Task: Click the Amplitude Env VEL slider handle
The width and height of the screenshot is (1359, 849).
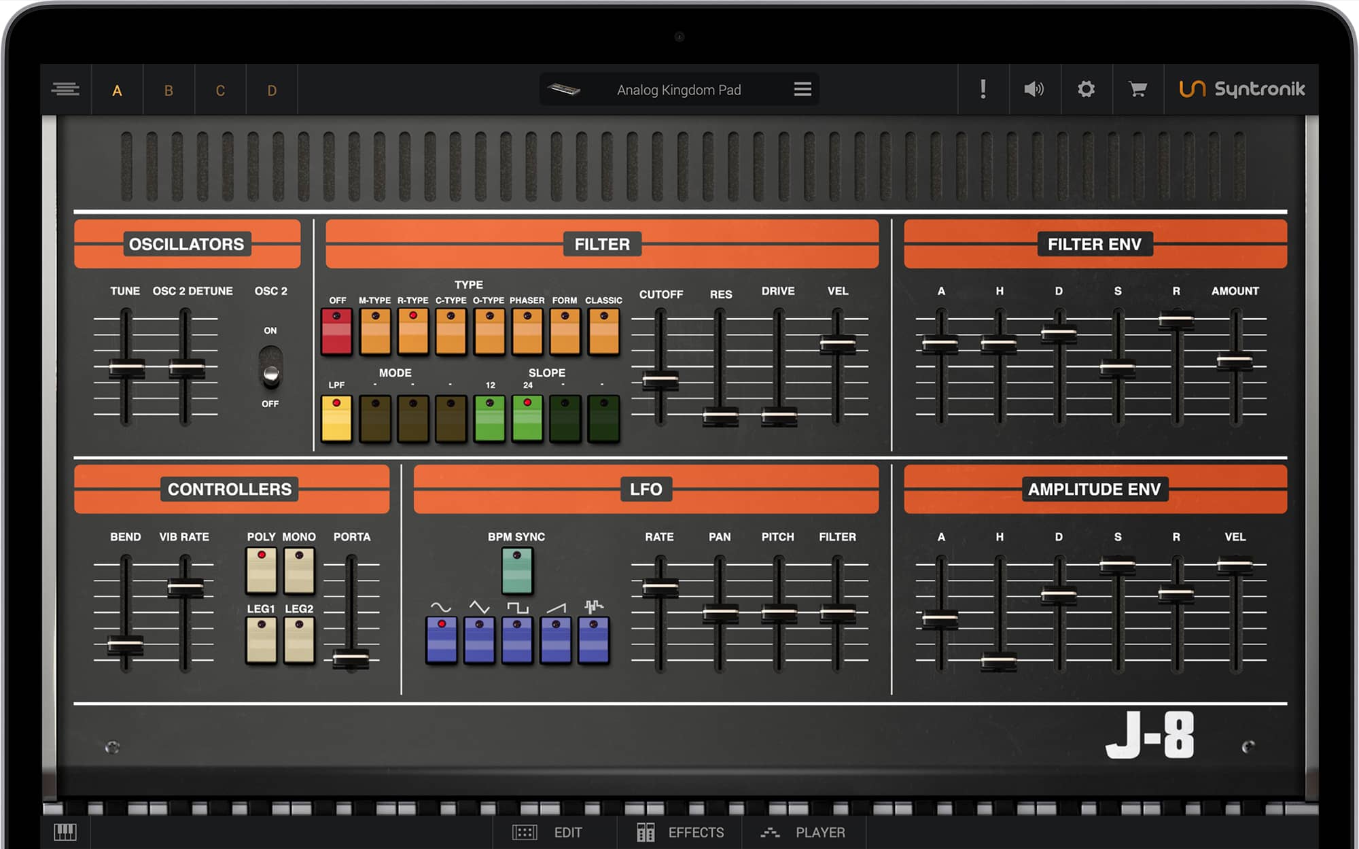Action: (x=1235, y=564)
